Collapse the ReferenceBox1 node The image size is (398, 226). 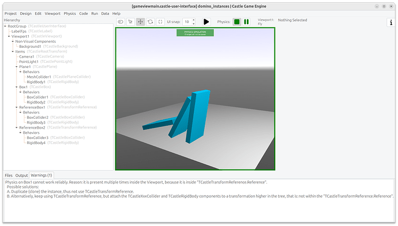pyautogui.click(x=17, y=107)
